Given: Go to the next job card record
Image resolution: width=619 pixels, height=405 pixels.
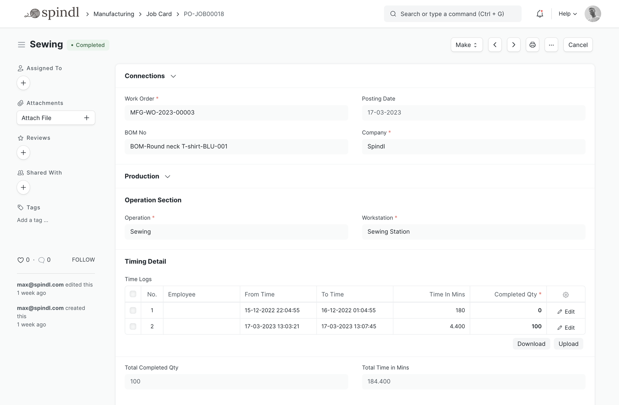Looking at the screenshot, I should coord(514,45).
